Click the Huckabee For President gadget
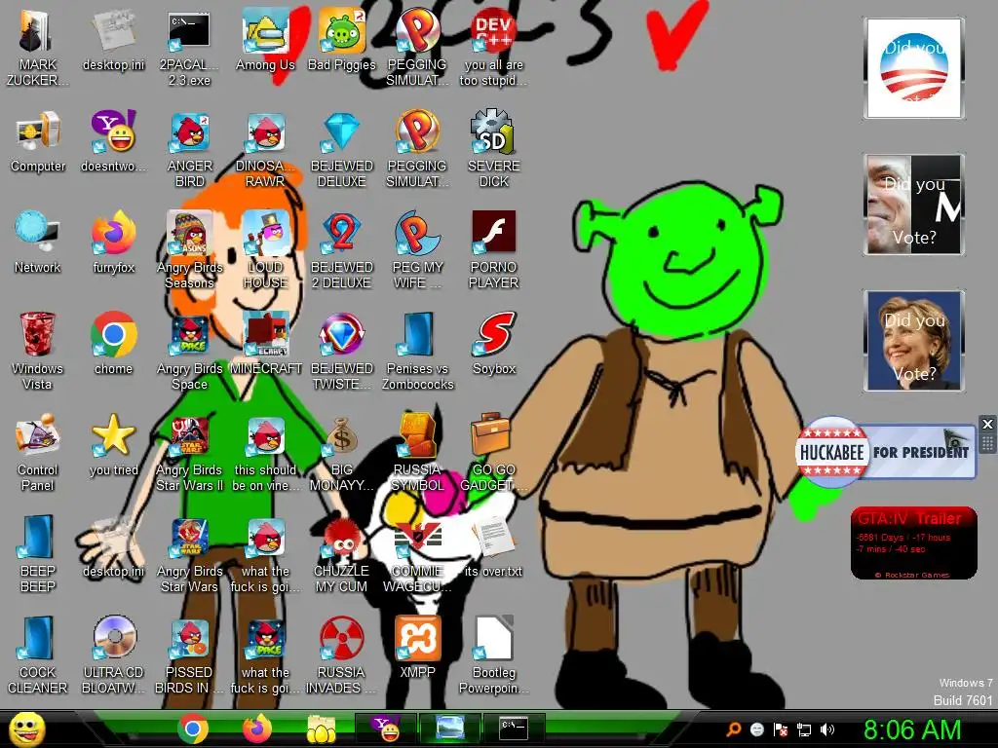This screenshot has width=998, height=748. coord(886,452)
